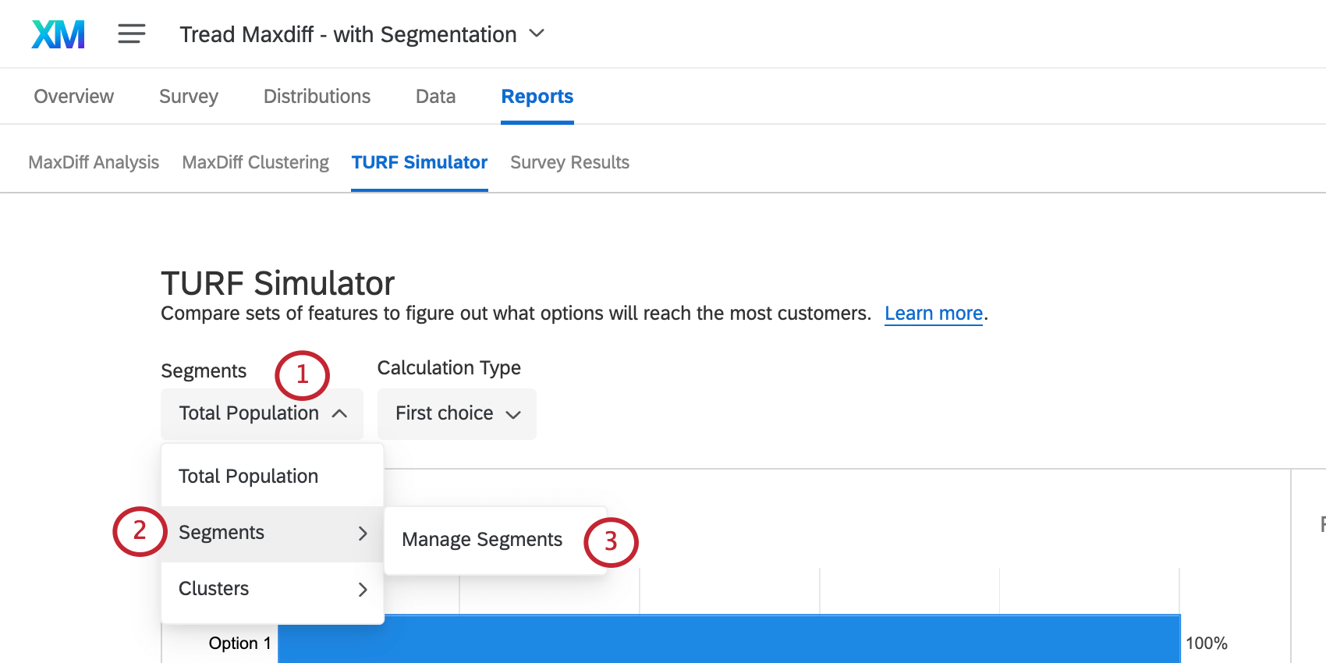
Task: Go to the Data tab
Action: pos(434,96)
